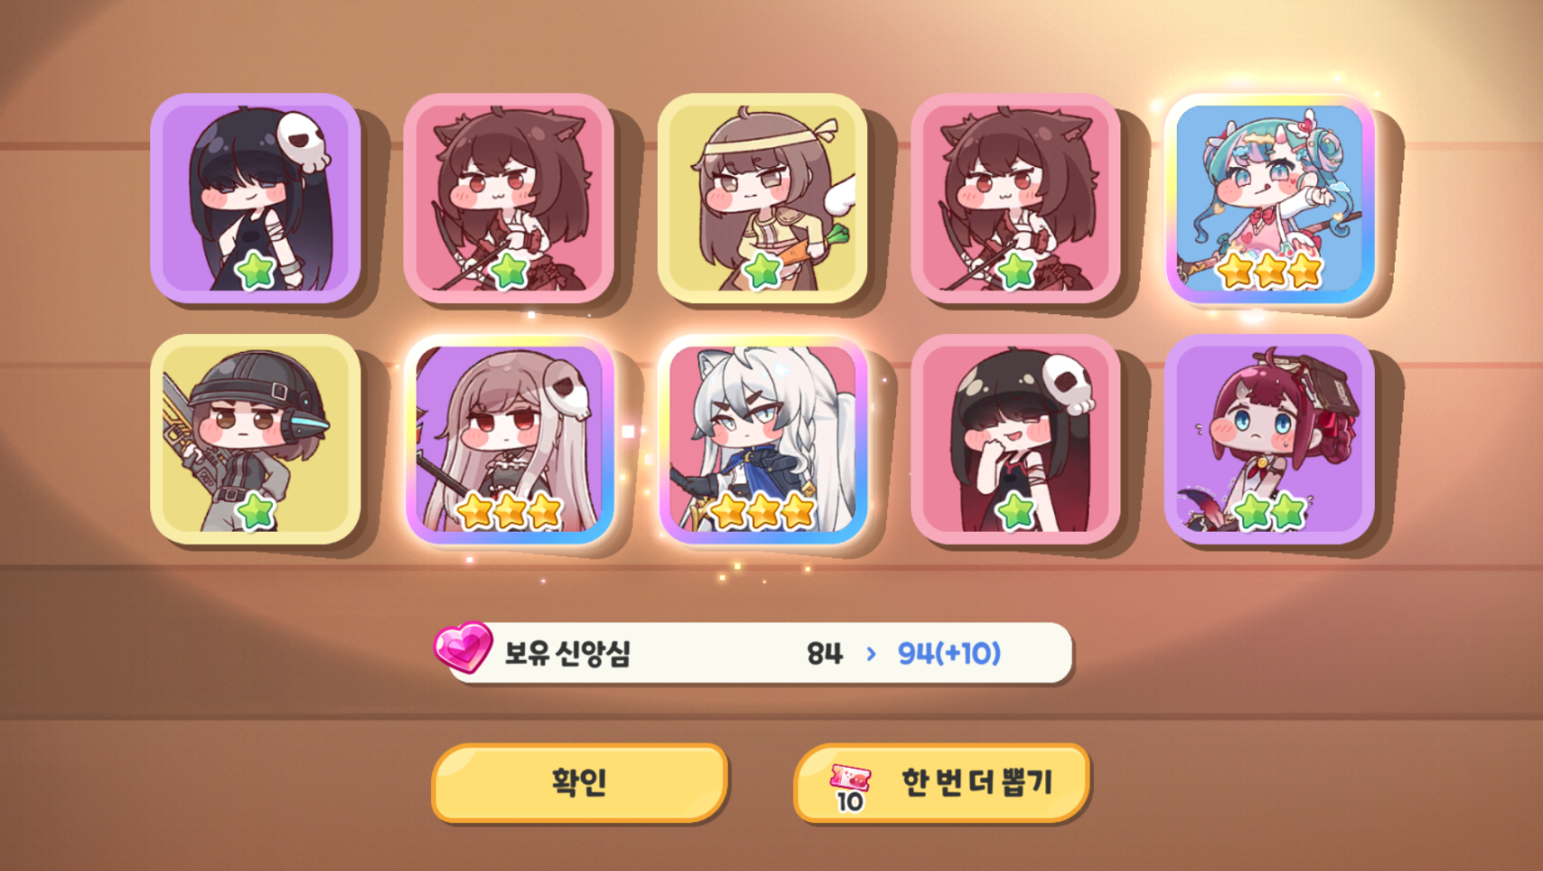Tap the carrot-holding girl with yellow headband
This screenshot has height=871, width=1543.
pos(762,198)
